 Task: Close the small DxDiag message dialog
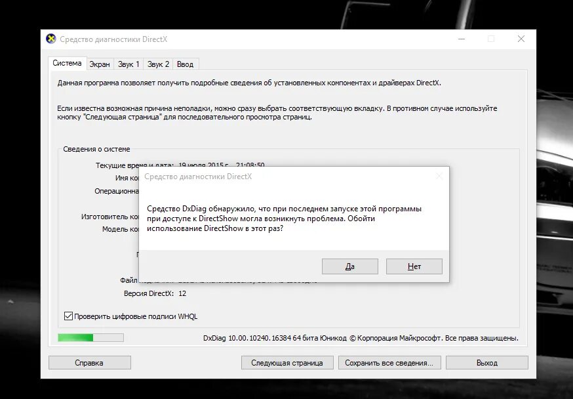(x=439, y=177)
